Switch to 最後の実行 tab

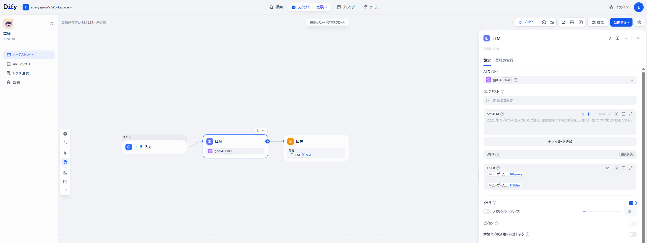tap(504, 60)
